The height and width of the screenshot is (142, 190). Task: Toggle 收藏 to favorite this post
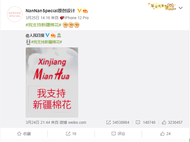(24, 134)
